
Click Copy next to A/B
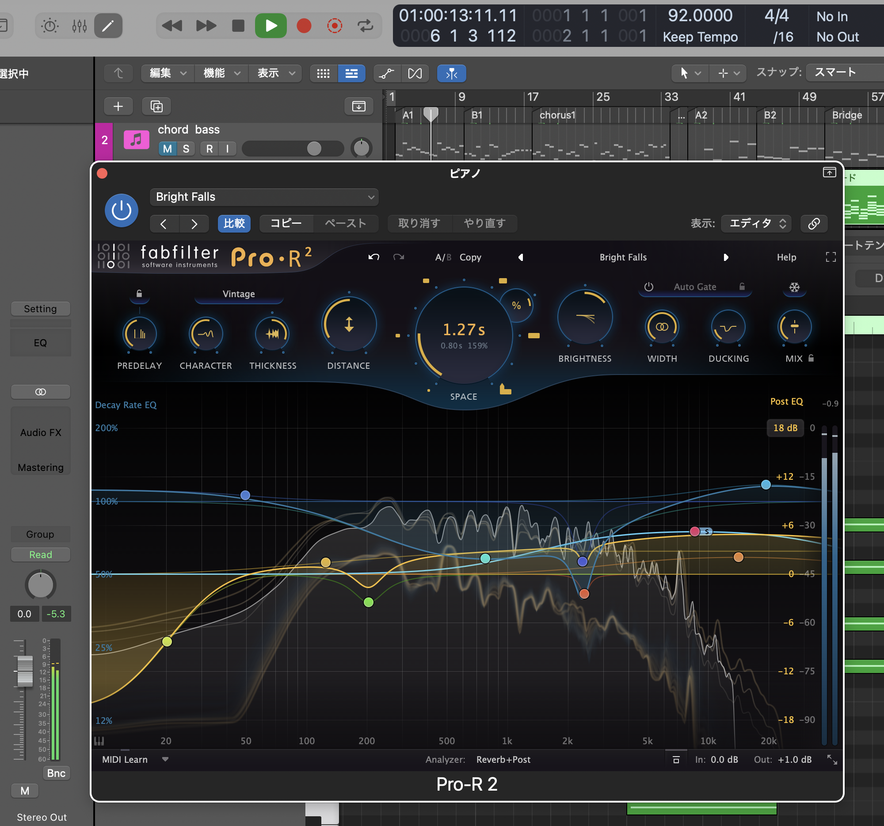[x=470, y=257]
